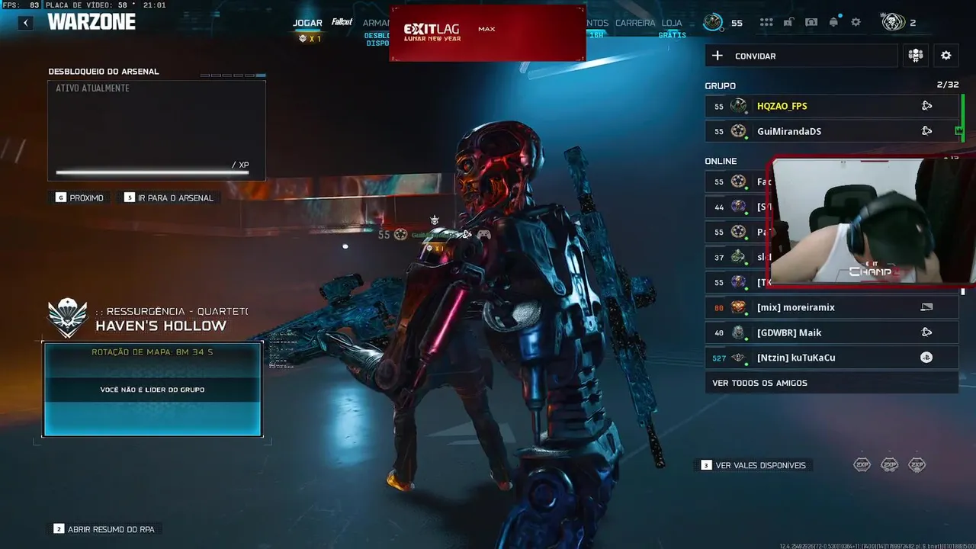Click Battle.net icon on GuiMirandaDS row
The width and height of the screenshot is (976, 549).
tap(926, 131)
